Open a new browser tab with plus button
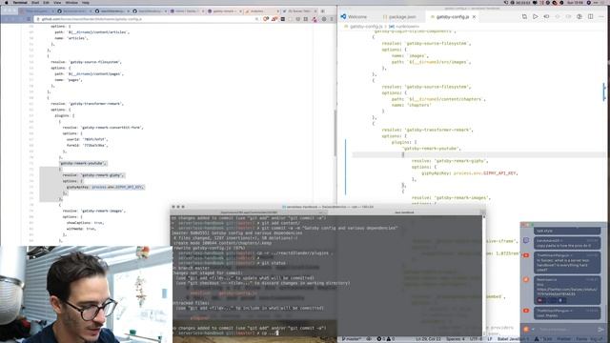The height and width of the screenshot is (343, 610). point(322,10)
